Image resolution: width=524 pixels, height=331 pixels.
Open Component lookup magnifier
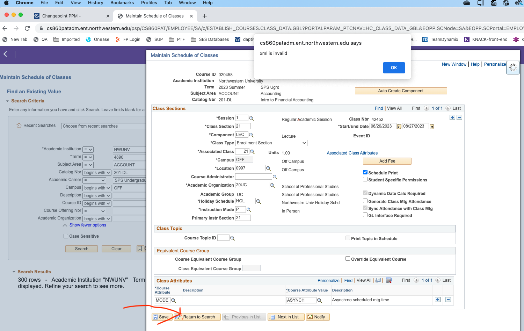coord(251,135)
